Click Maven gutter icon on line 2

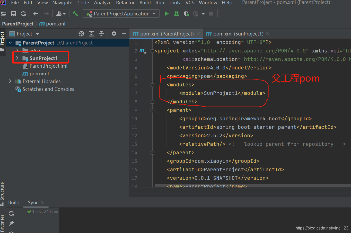(x=143, y=51)
